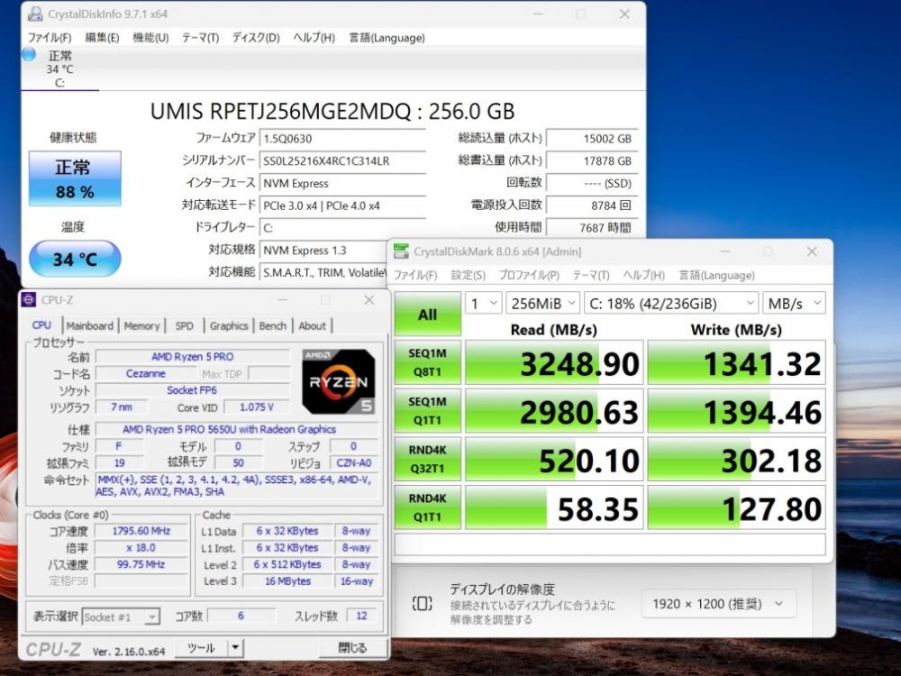Screen dimensions: 901x676
Task: Click the total host writes value 17878 GB
Action: [x=592, y=161]
